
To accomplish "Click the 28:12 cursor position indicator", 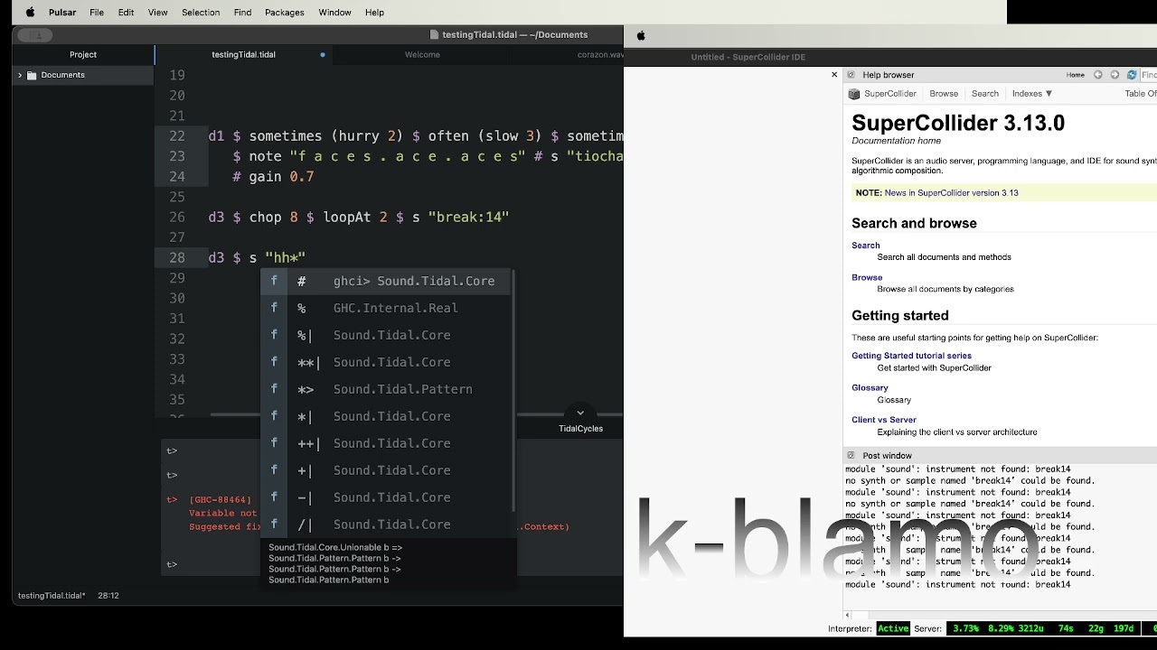I will 108,596.
